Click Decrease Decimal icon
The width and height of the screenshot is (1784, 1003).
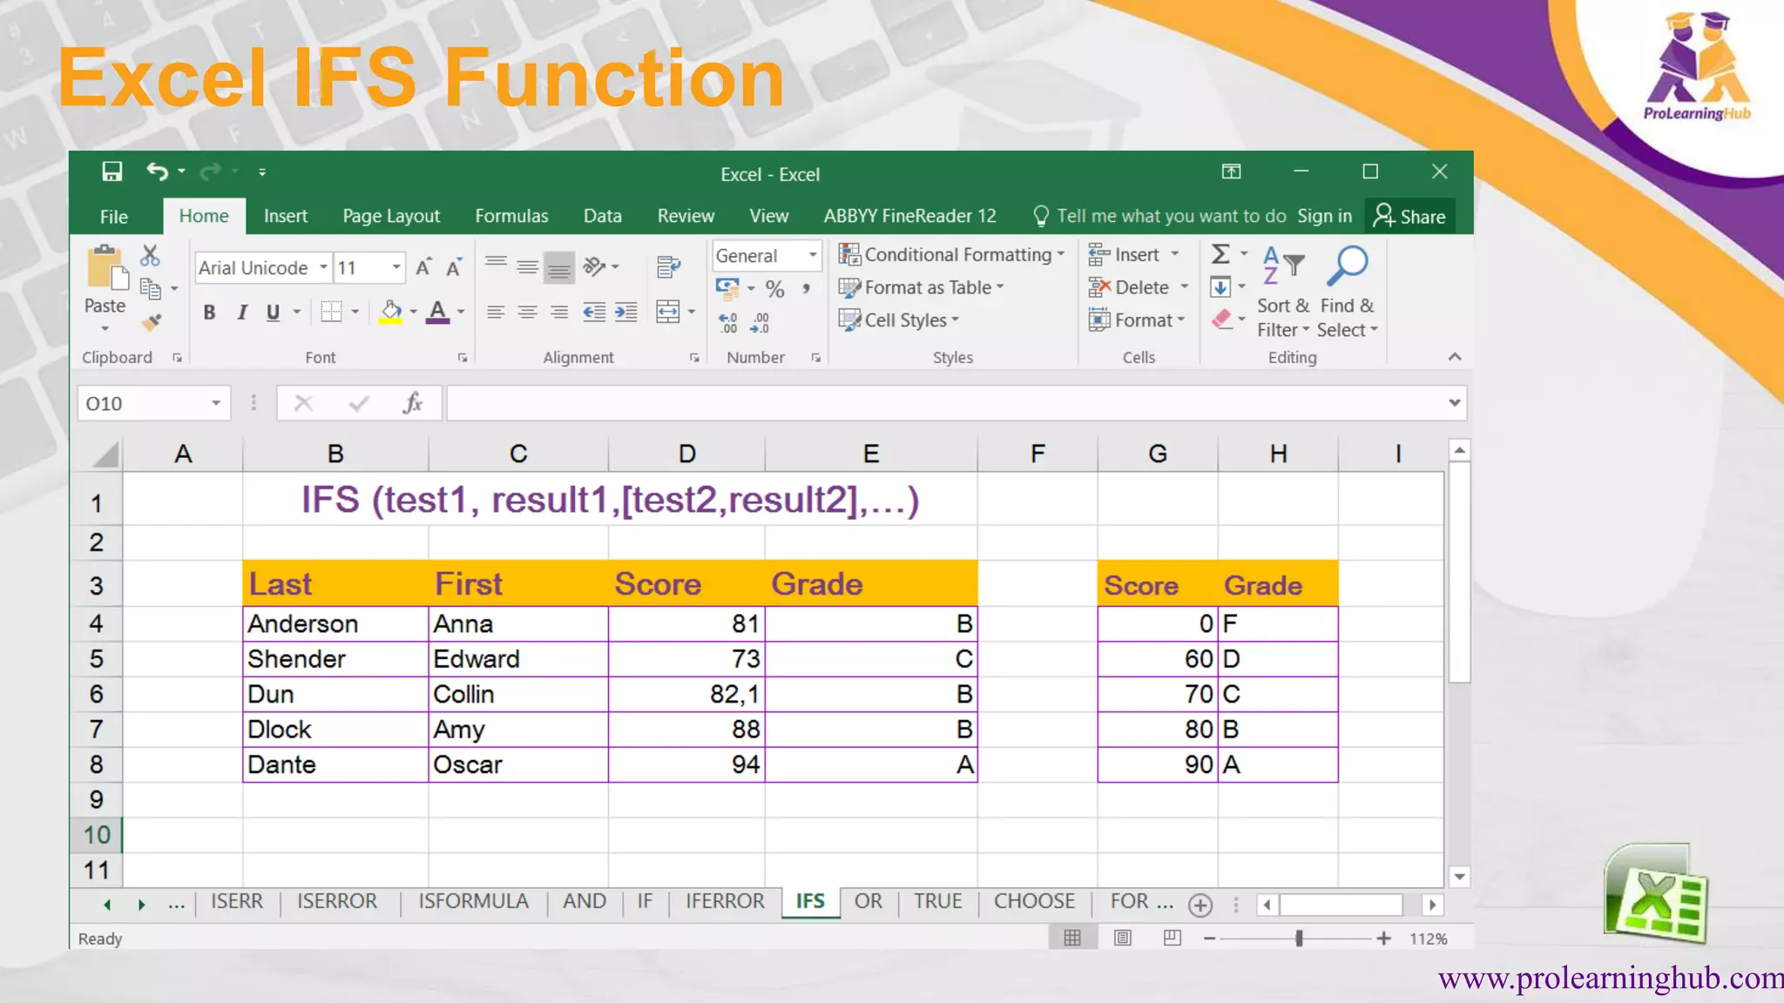[760, 323]
